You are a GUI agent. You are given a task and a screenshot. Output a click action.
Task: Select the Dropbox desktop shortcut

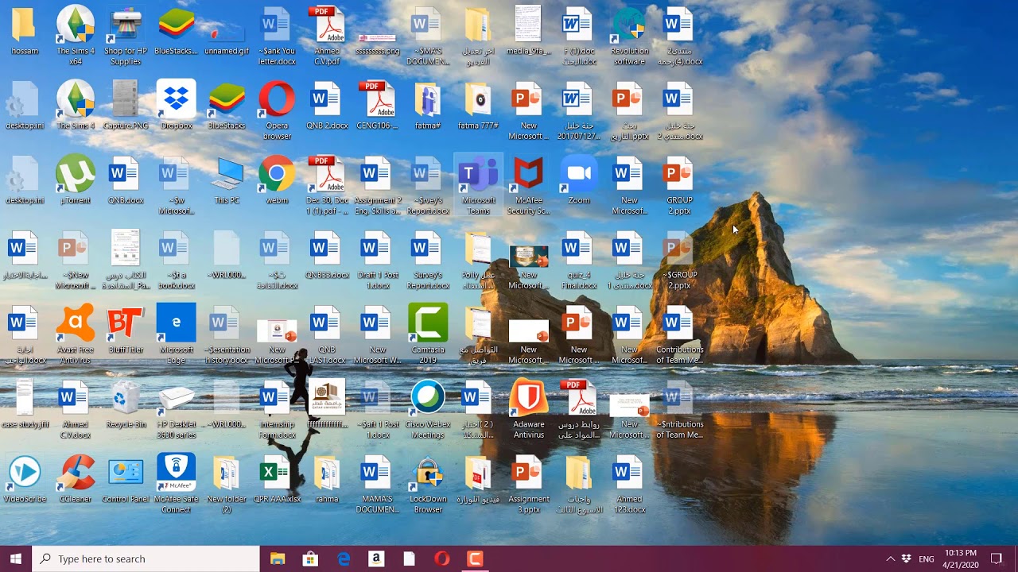(x=177, y=106)
